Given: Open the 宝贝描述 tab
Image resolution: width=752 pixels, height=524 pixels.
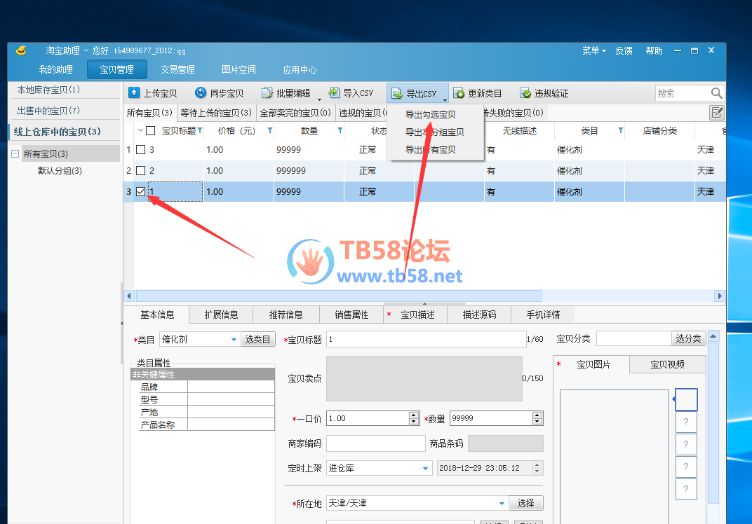Looking at the screenshot, I should click(x=415, y=315).
